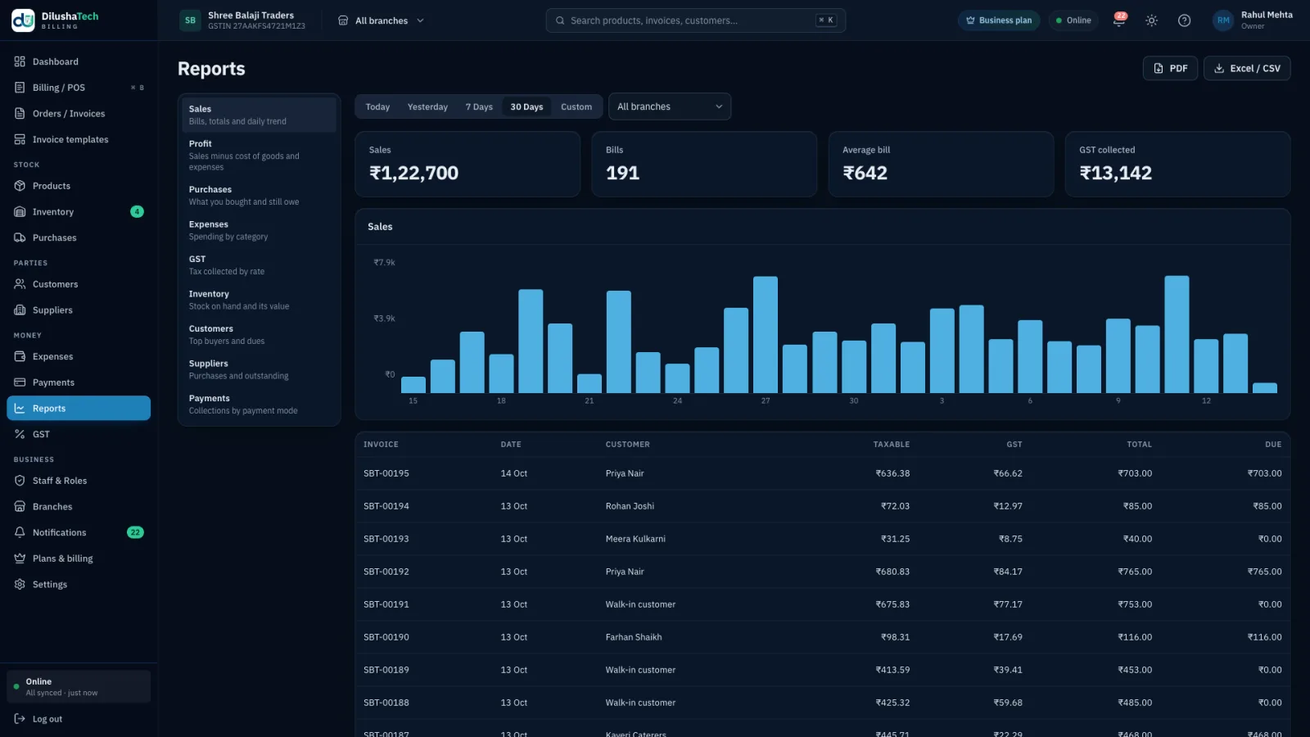Click the Billing / POS receipt icon
Viewport: 1310px width, 737px height.
[20, 88]
